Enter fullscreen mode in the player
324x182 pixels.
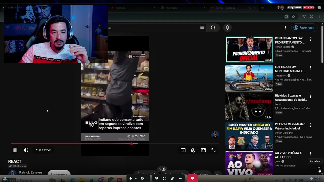tap(213, 150)
